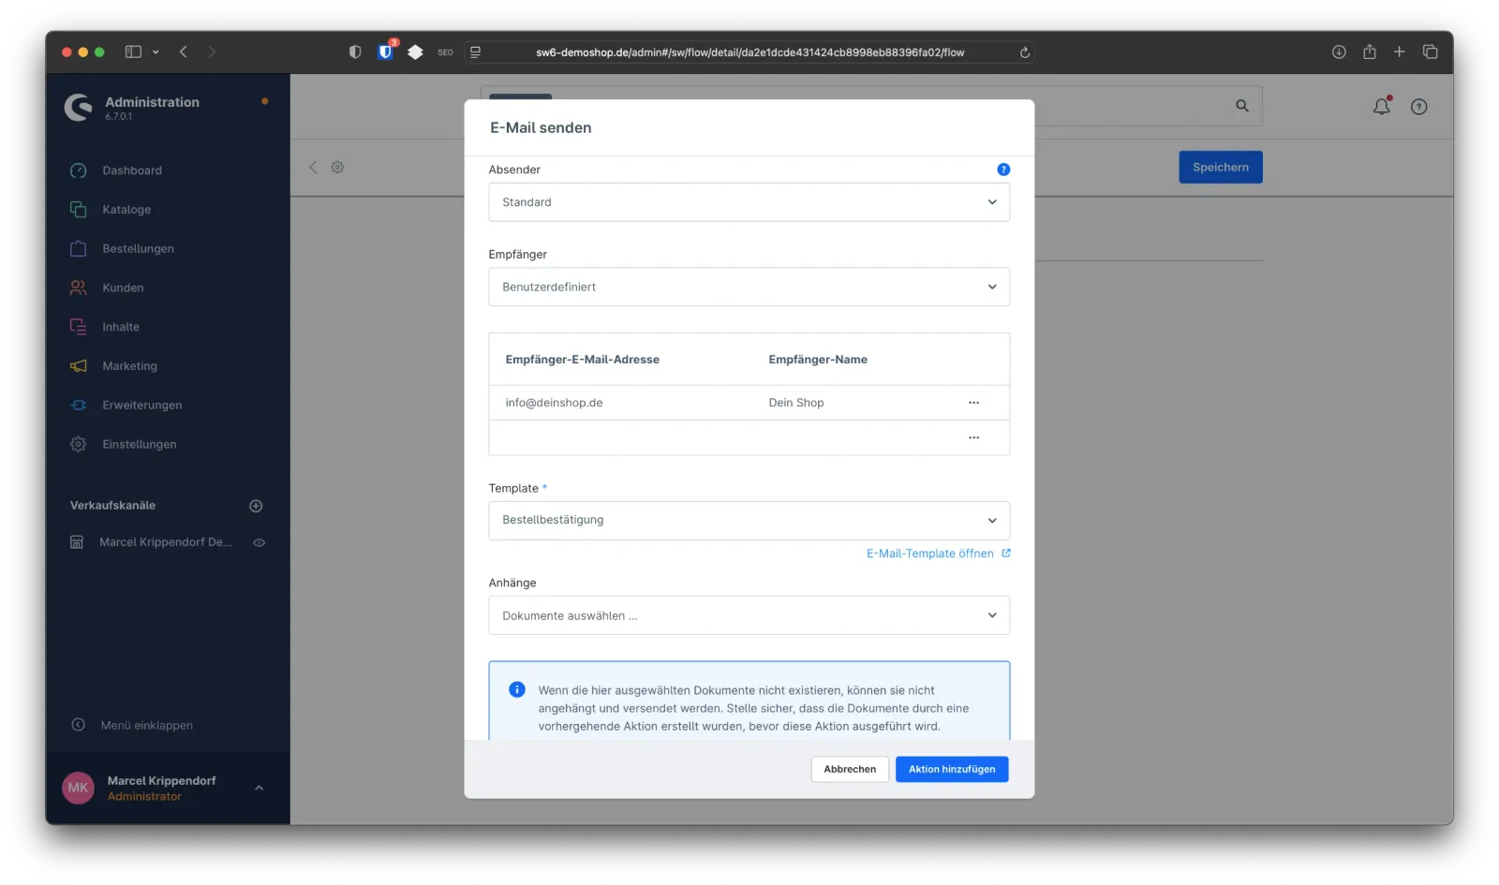Toggle storefront visibility eye for Marcel Krippendorf
Screen dimensions: 1499x885
click(260, 542)
